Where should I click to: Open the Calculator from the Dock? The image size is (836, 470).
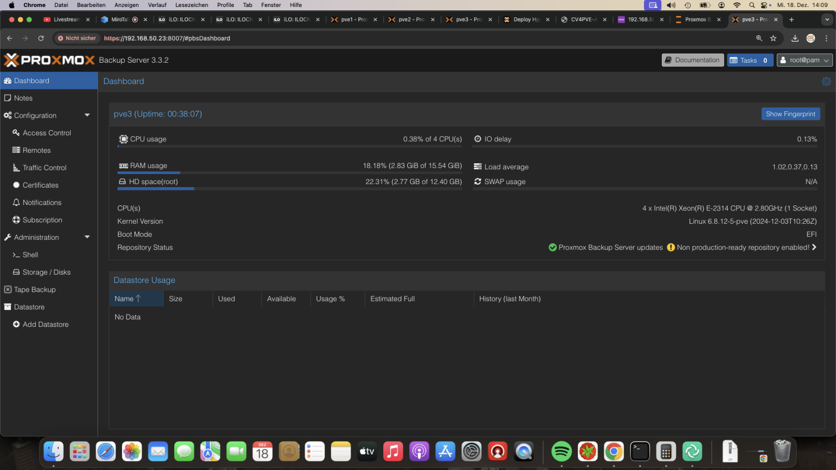pos(666,452)
